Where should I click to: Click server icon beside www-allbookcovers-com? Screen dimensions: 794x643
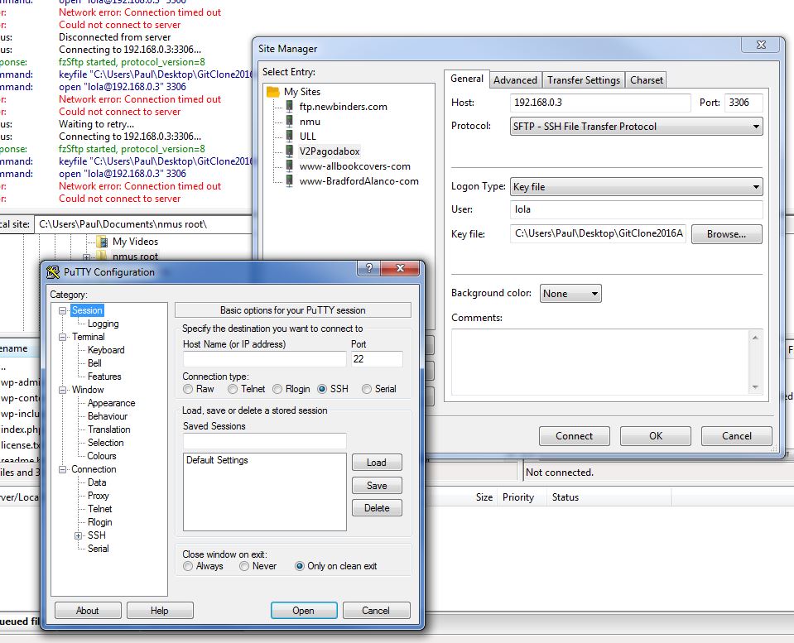click(x=289, y=166)
